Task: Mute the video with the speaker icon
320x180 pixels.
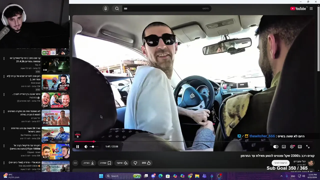Action: [x=86, y=147]
